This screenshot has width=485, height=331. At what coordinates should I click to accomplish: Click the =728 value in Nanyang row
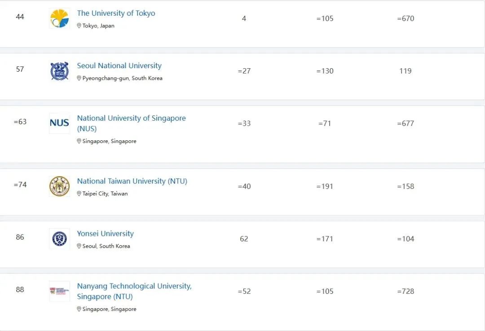[406, 291]
